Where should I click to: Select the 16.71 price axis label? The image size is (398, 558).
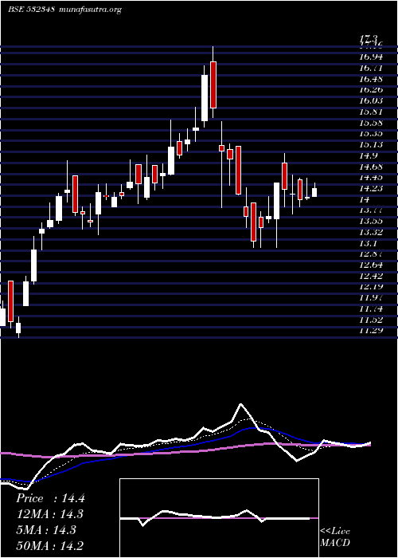pyautogui.click(x=372, y=68)
